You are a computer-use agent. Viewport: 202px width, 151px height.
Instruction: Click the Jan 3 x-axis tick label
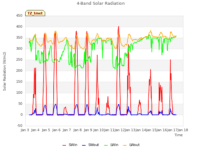pyautogui.click(x=25, y=130)
